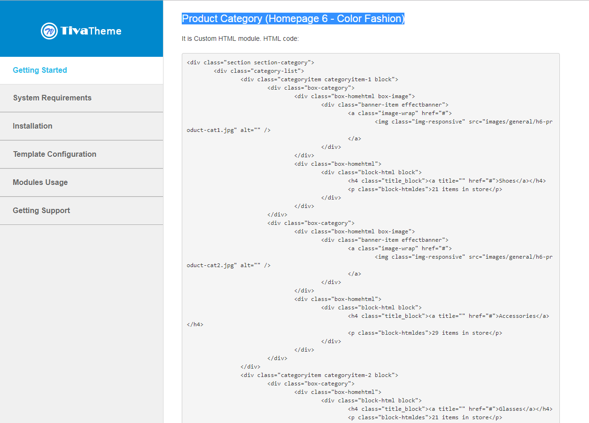Click the 'It is Custom HTML module' sentence

[240, 39]
